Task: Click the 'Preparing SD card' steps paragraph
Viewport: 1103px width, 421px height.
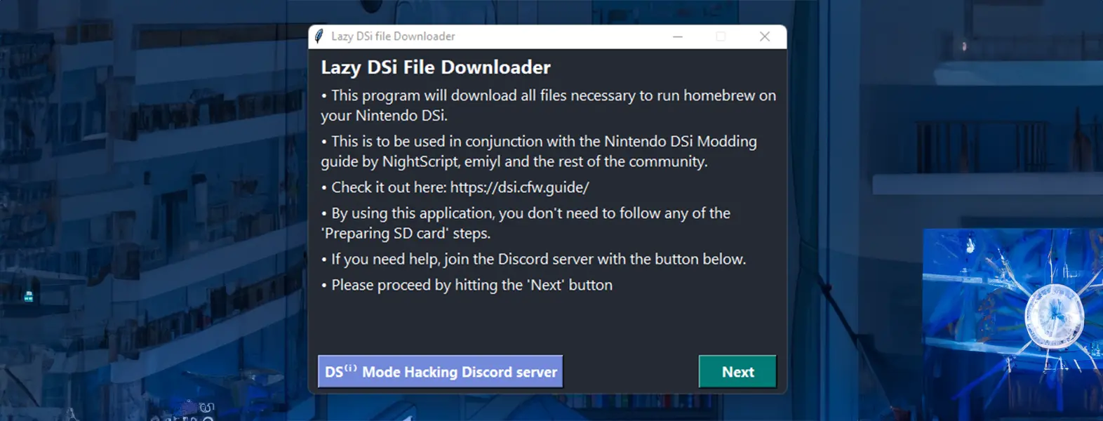Action: coord(526,223)
